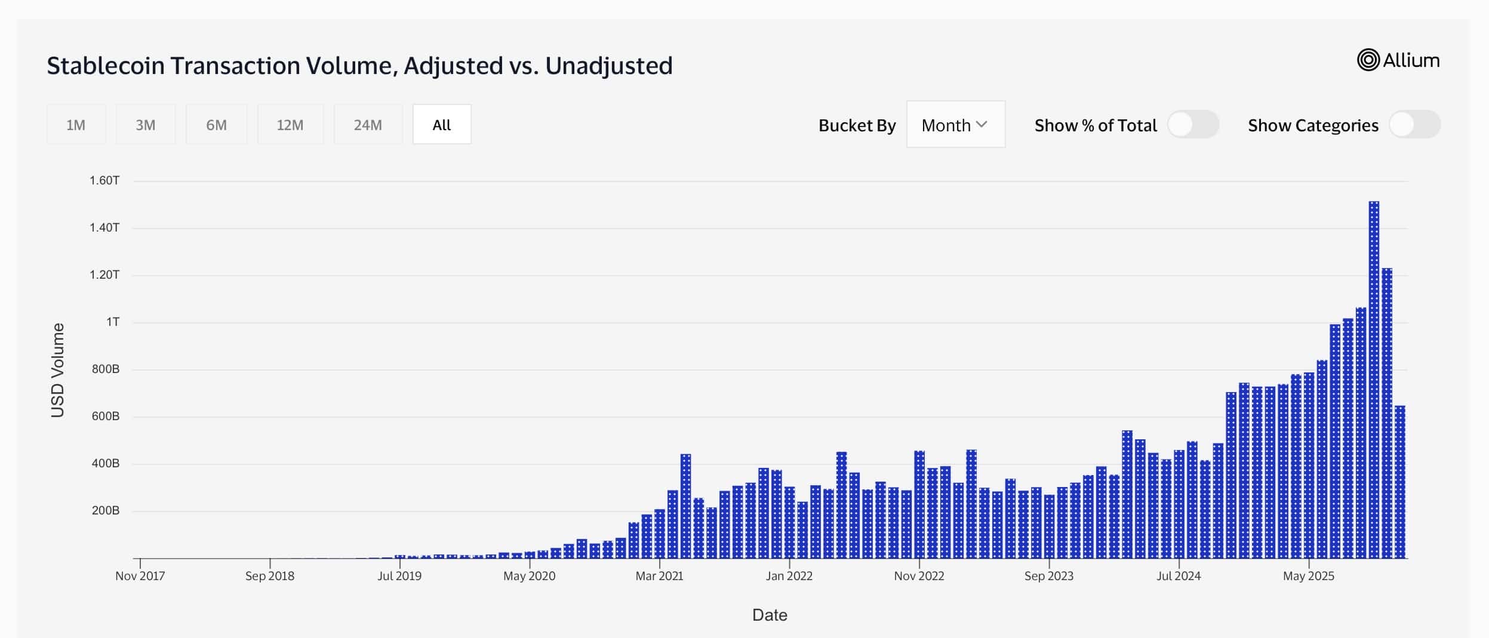Open the Bucket By Month dropdown
Image resolution: width=1489 pixels, height=638 pixels.
tap(955, 125)
